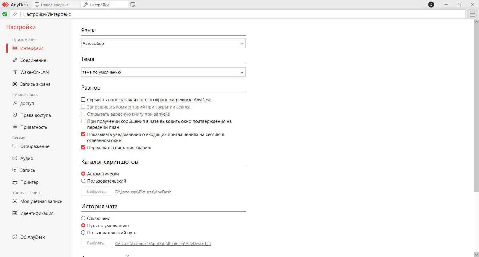Click the Каталог скриншотов section heading

pyautogui.click(x=110, y=162)
